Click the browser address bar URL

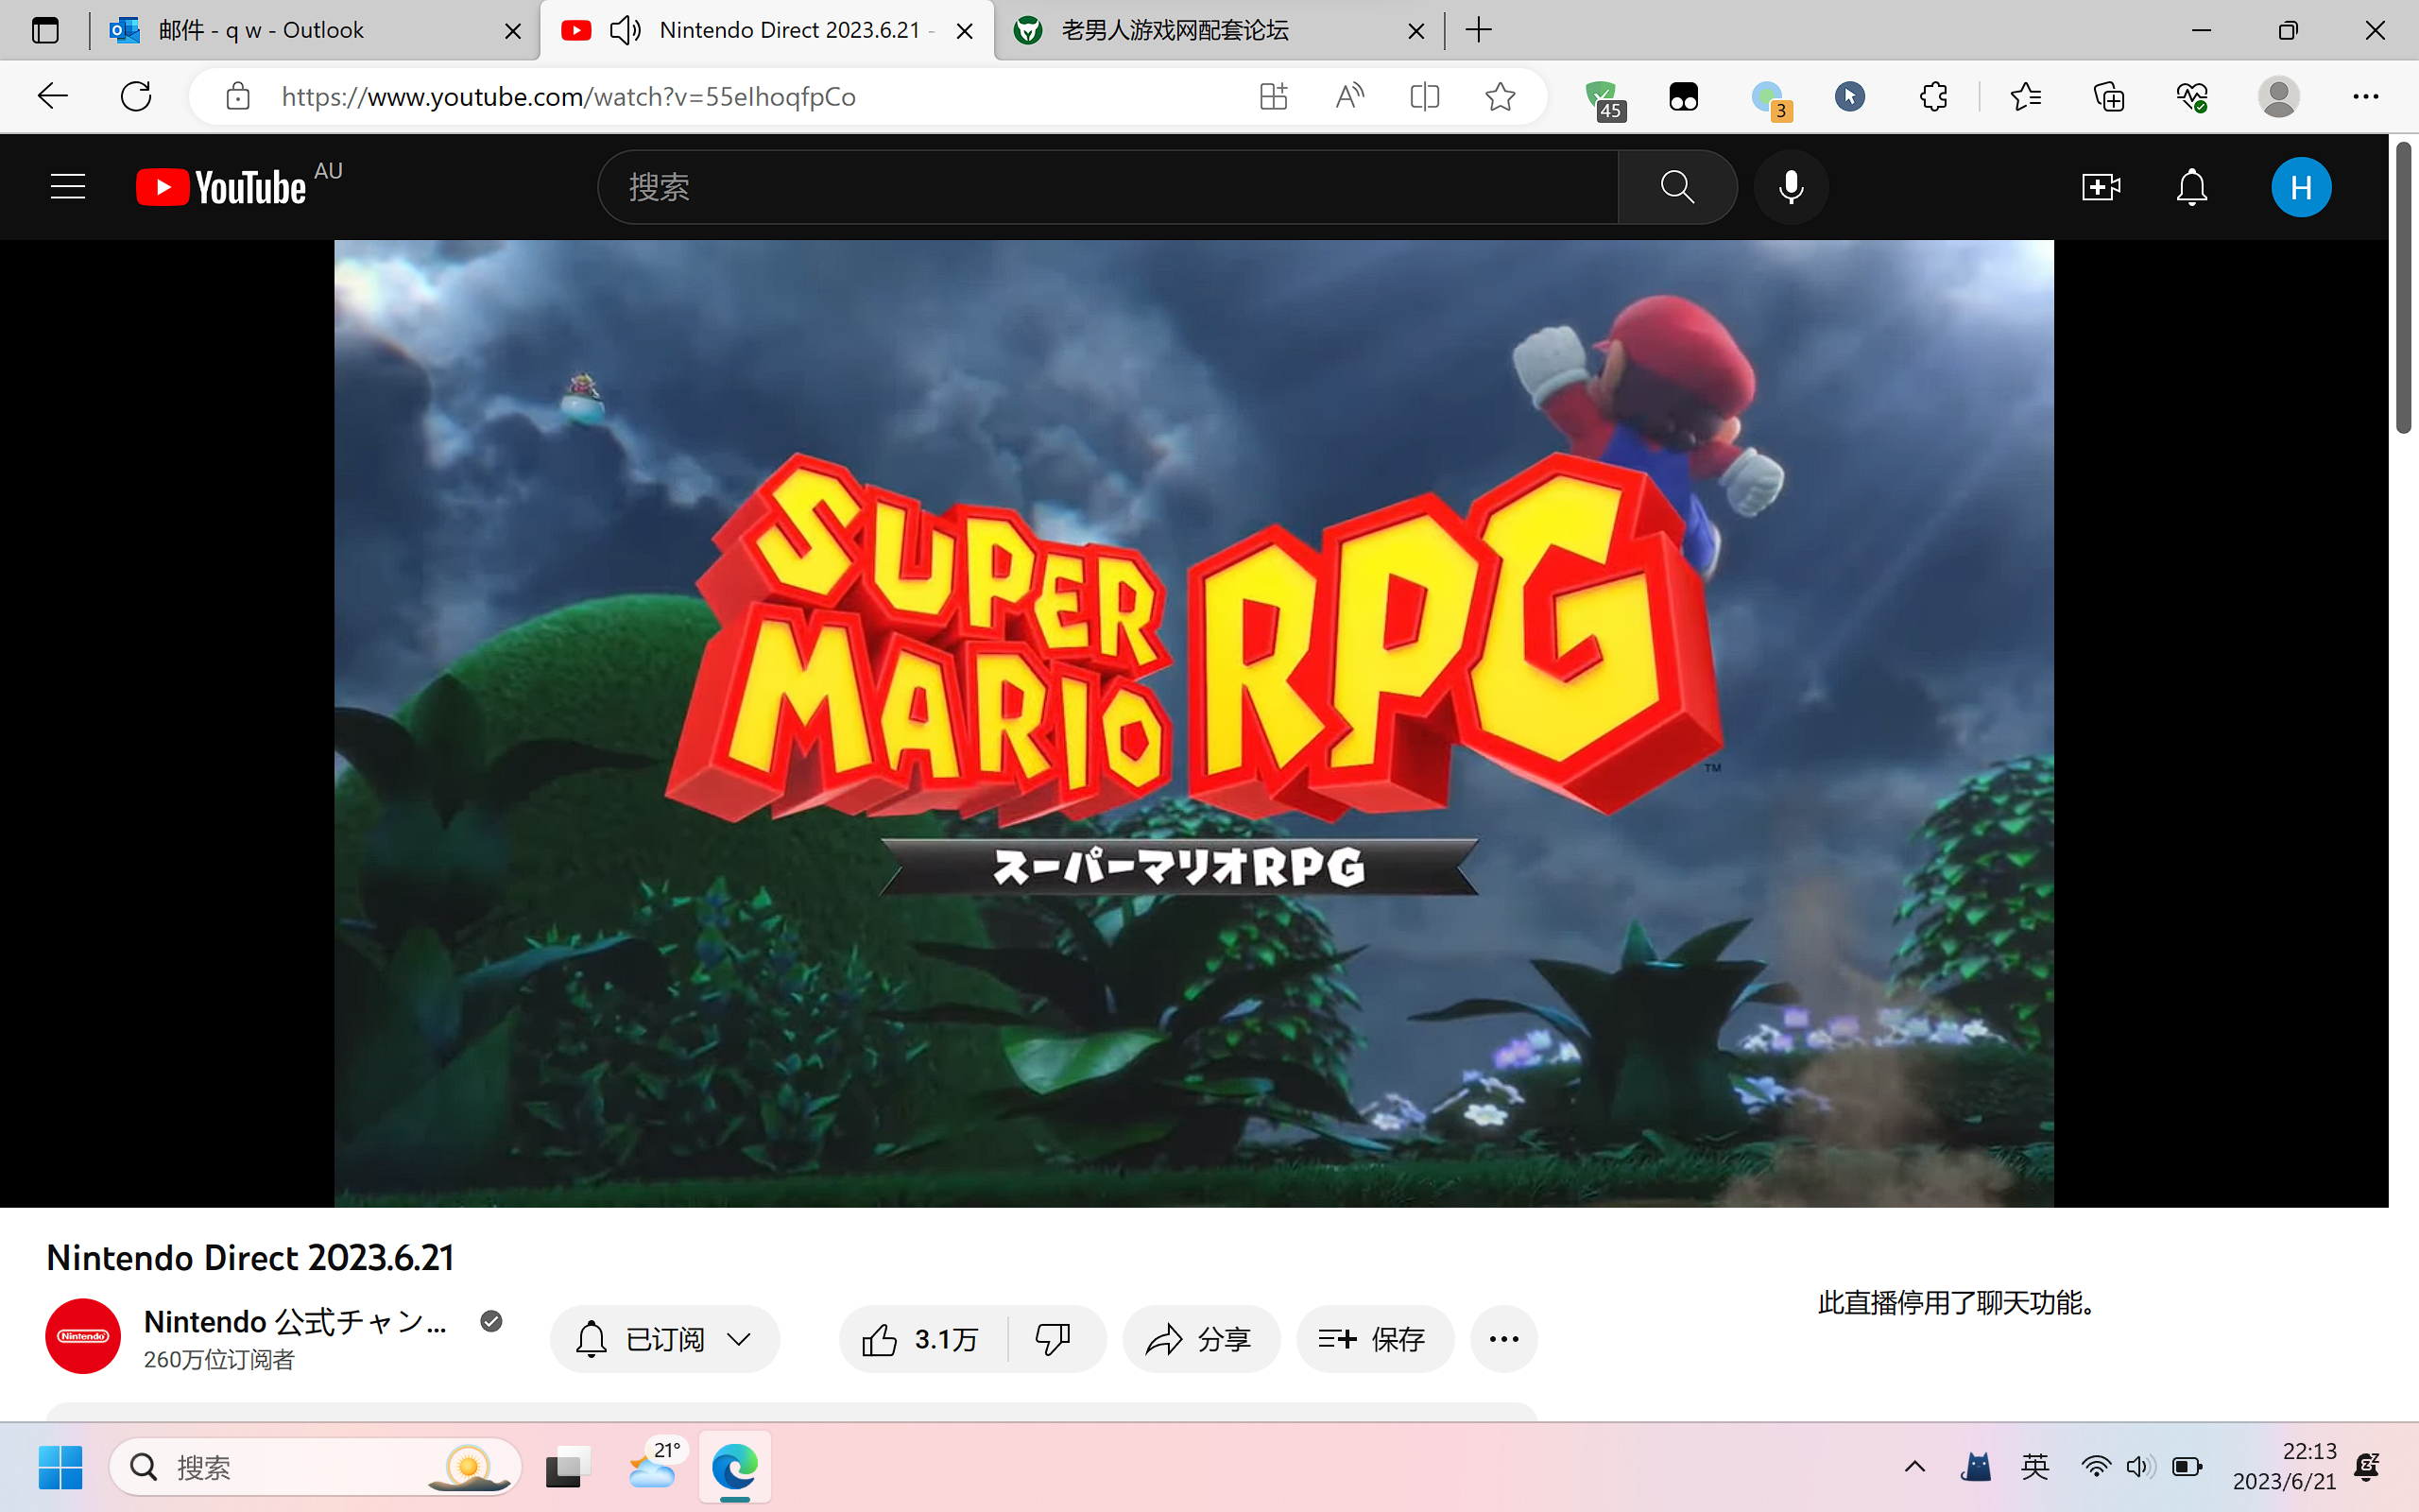pyautogui.click(x=568, y=96)
